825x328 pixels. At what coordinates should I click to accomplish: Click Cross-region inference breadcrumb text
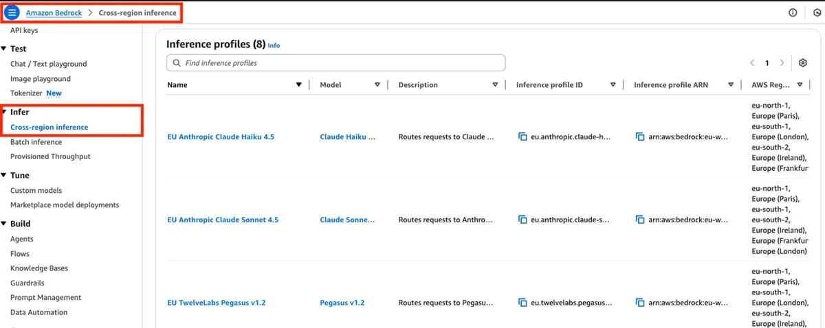click(137, 13)
